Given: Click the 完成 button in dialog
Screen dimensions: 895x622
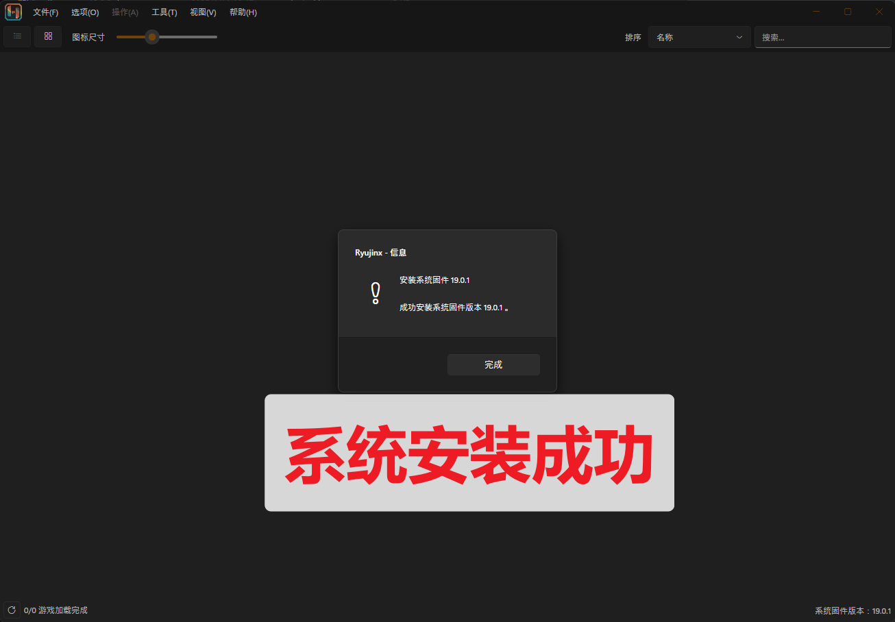Looking at the screenshot, I should pos(493,364).
